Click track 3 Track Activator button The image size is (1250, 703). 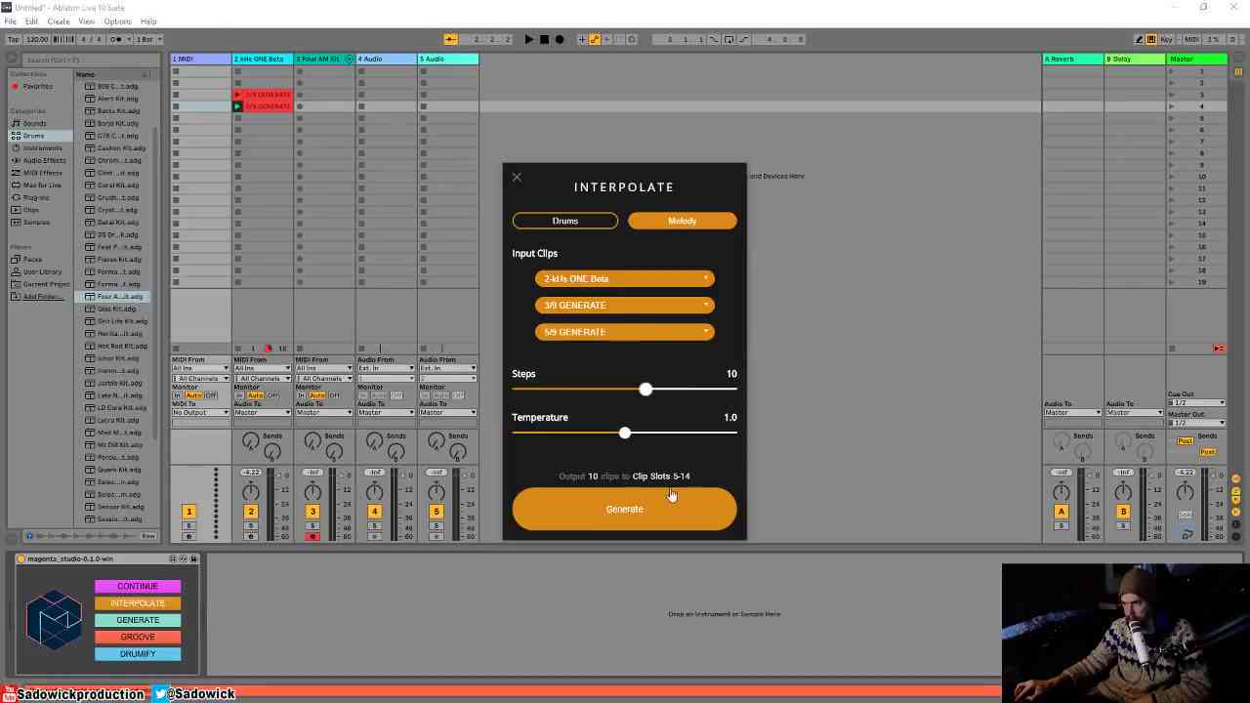click(x=312, y=512)
